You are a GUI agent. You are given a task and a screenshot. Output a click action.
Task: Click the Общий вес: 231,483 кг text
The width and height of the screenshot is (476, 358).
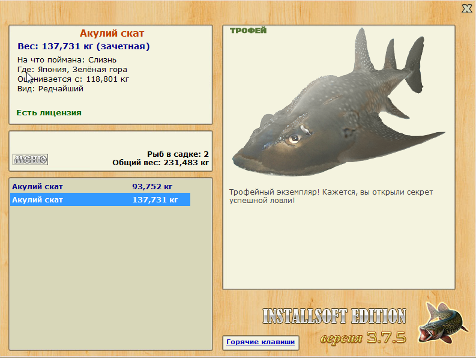pos(161,163)
